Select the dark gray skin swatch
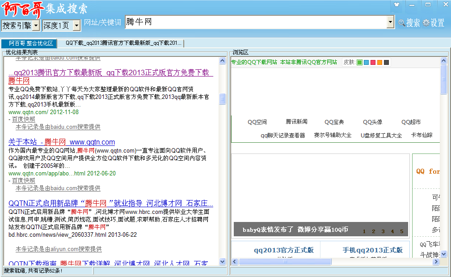 [x=386, y=63]
